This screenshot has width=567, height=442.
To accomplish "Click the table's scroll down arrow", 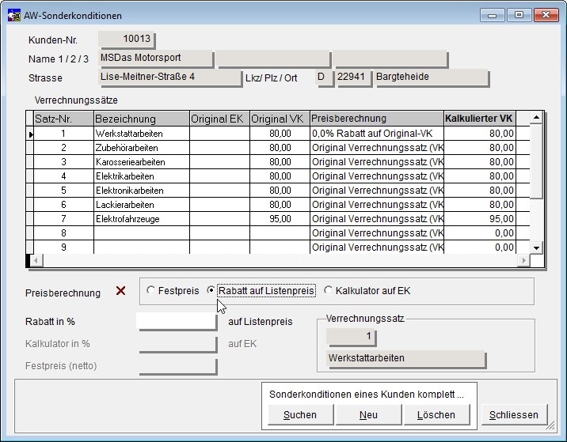I will [x=536, y=247].
